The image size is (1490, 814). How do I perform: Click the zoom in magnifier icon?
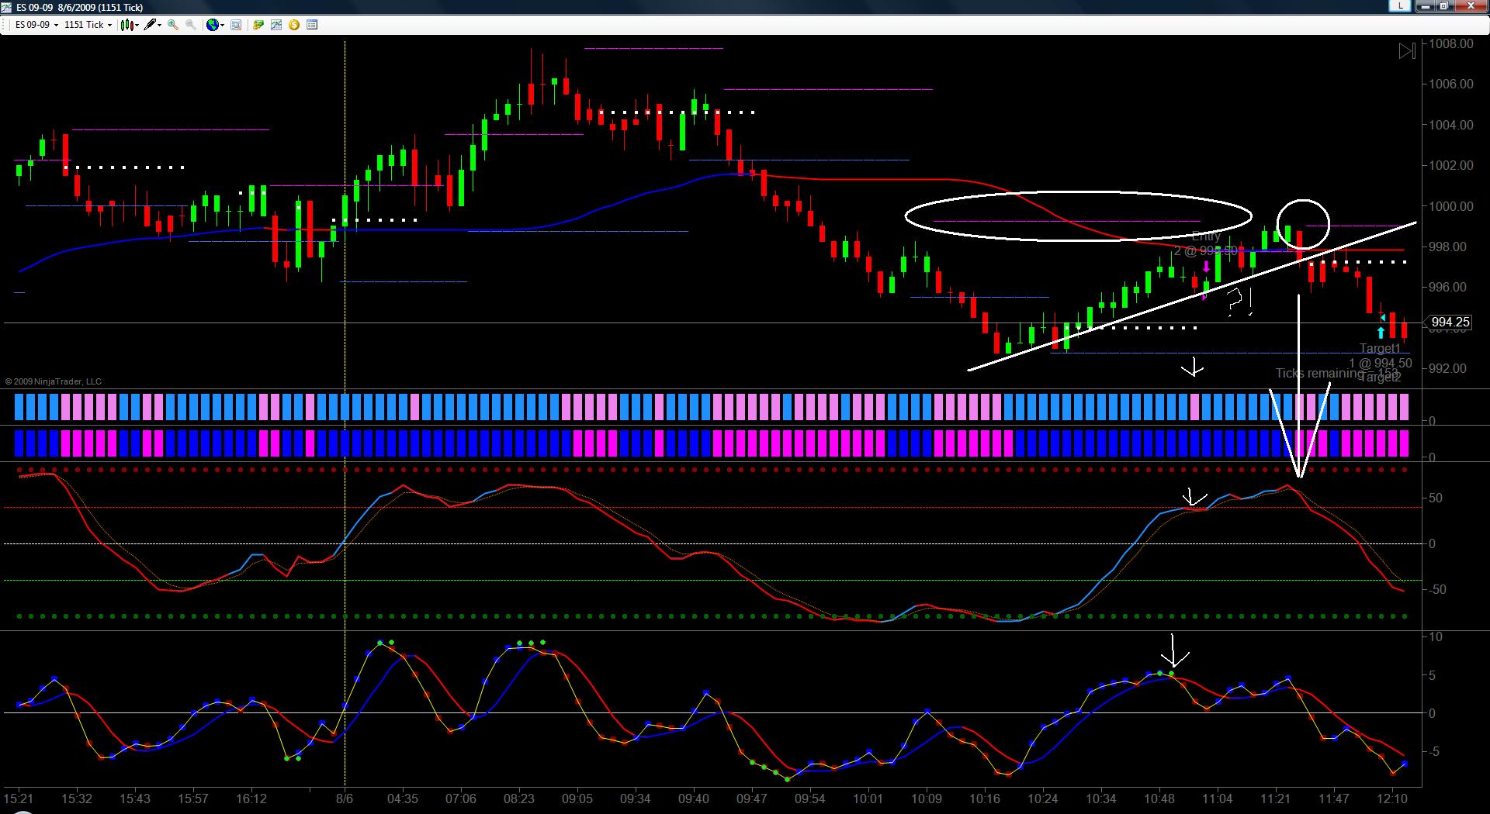click(x=173, y=25)
